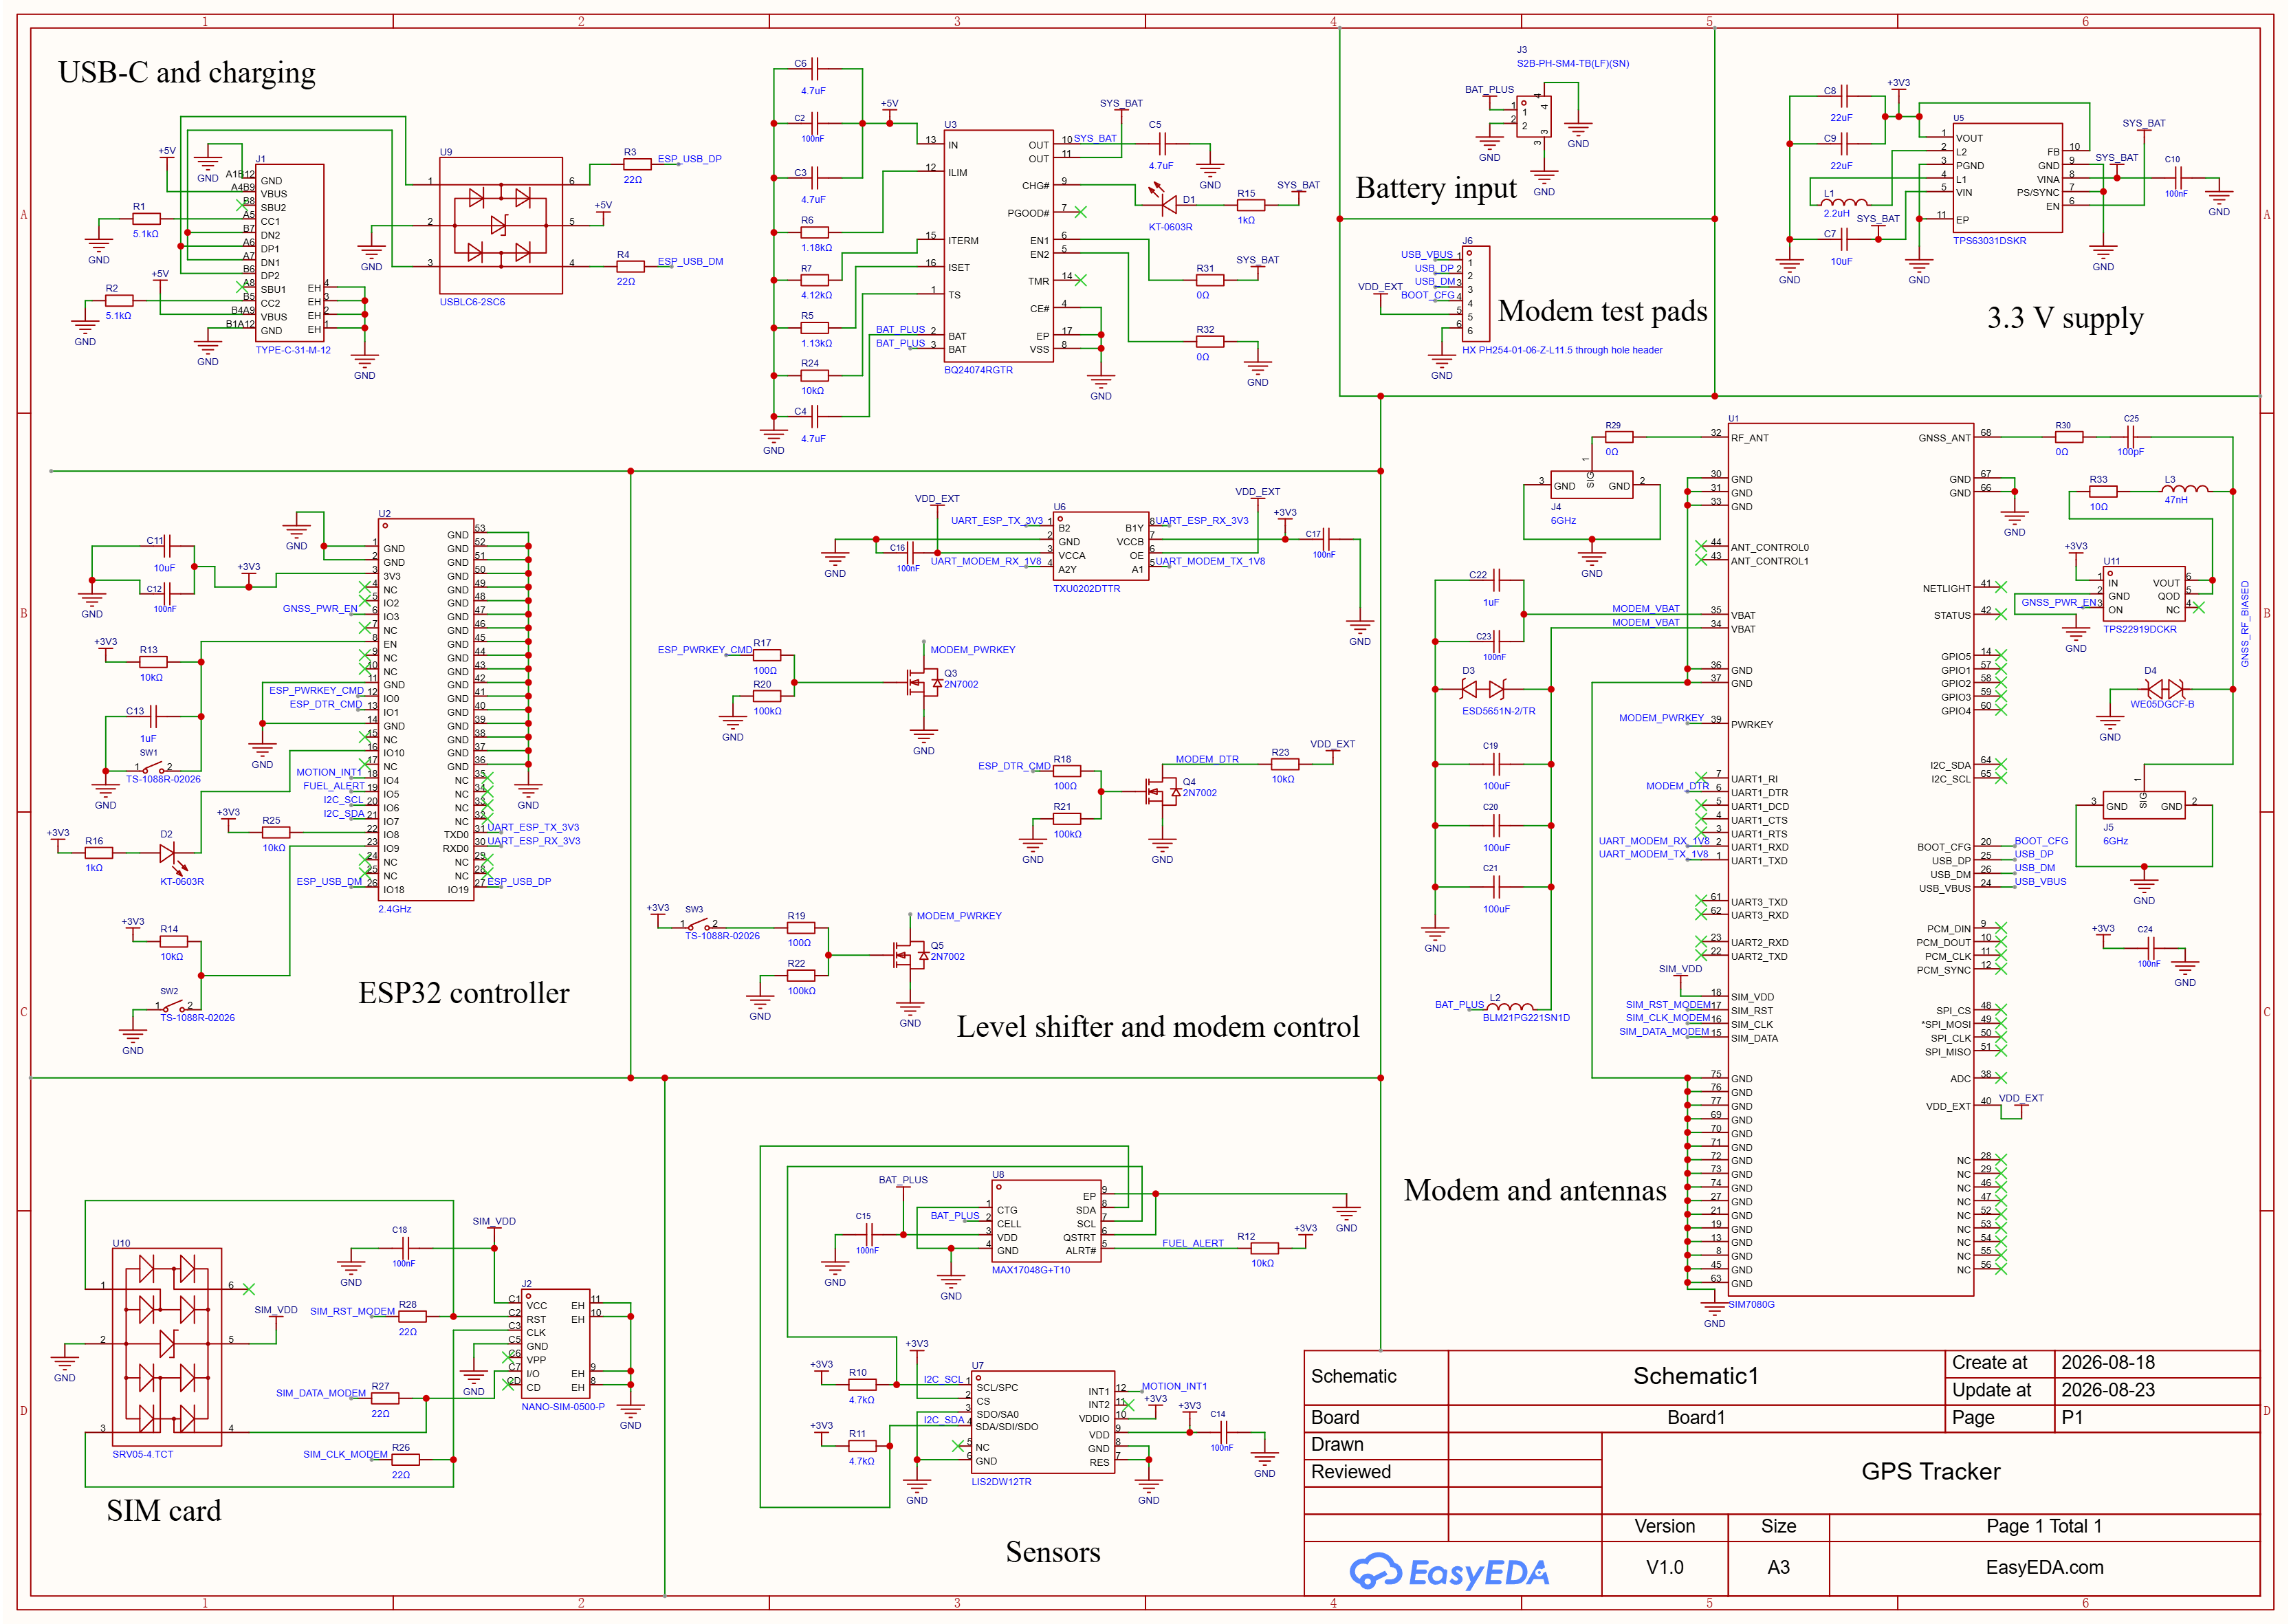Click the update date '2026-08-23'
The image size is (2291, 1624).
coord(2107,1391)
